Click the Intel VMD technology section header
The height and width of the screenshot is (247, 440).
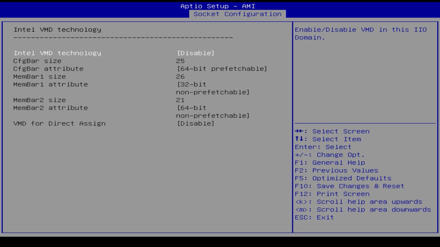click(x=57, y=30)
